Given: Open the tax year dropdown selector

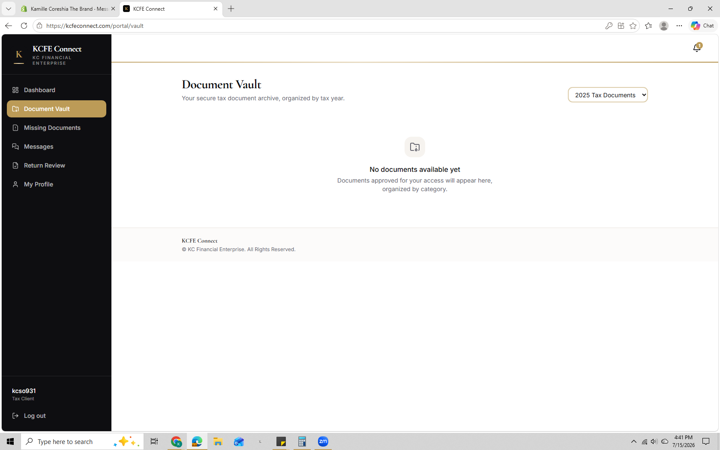Looking at the screenshot, I should (608, 95).
